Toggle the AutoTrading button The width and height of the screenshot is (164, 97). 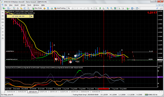click(x=60, y=8)
